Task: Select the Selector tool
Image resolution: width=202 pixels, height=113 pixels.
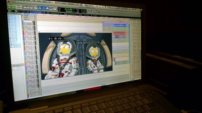Action: click(44, 8)
